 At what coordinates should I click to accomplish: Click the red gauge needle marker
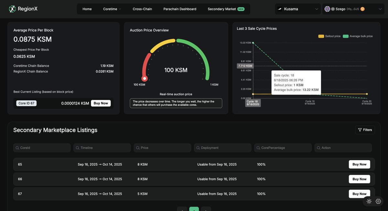pos(145,78)
